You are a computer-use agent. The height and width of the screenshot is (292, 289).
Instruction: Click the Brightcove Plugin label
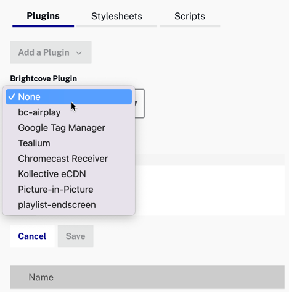point(44,78)
